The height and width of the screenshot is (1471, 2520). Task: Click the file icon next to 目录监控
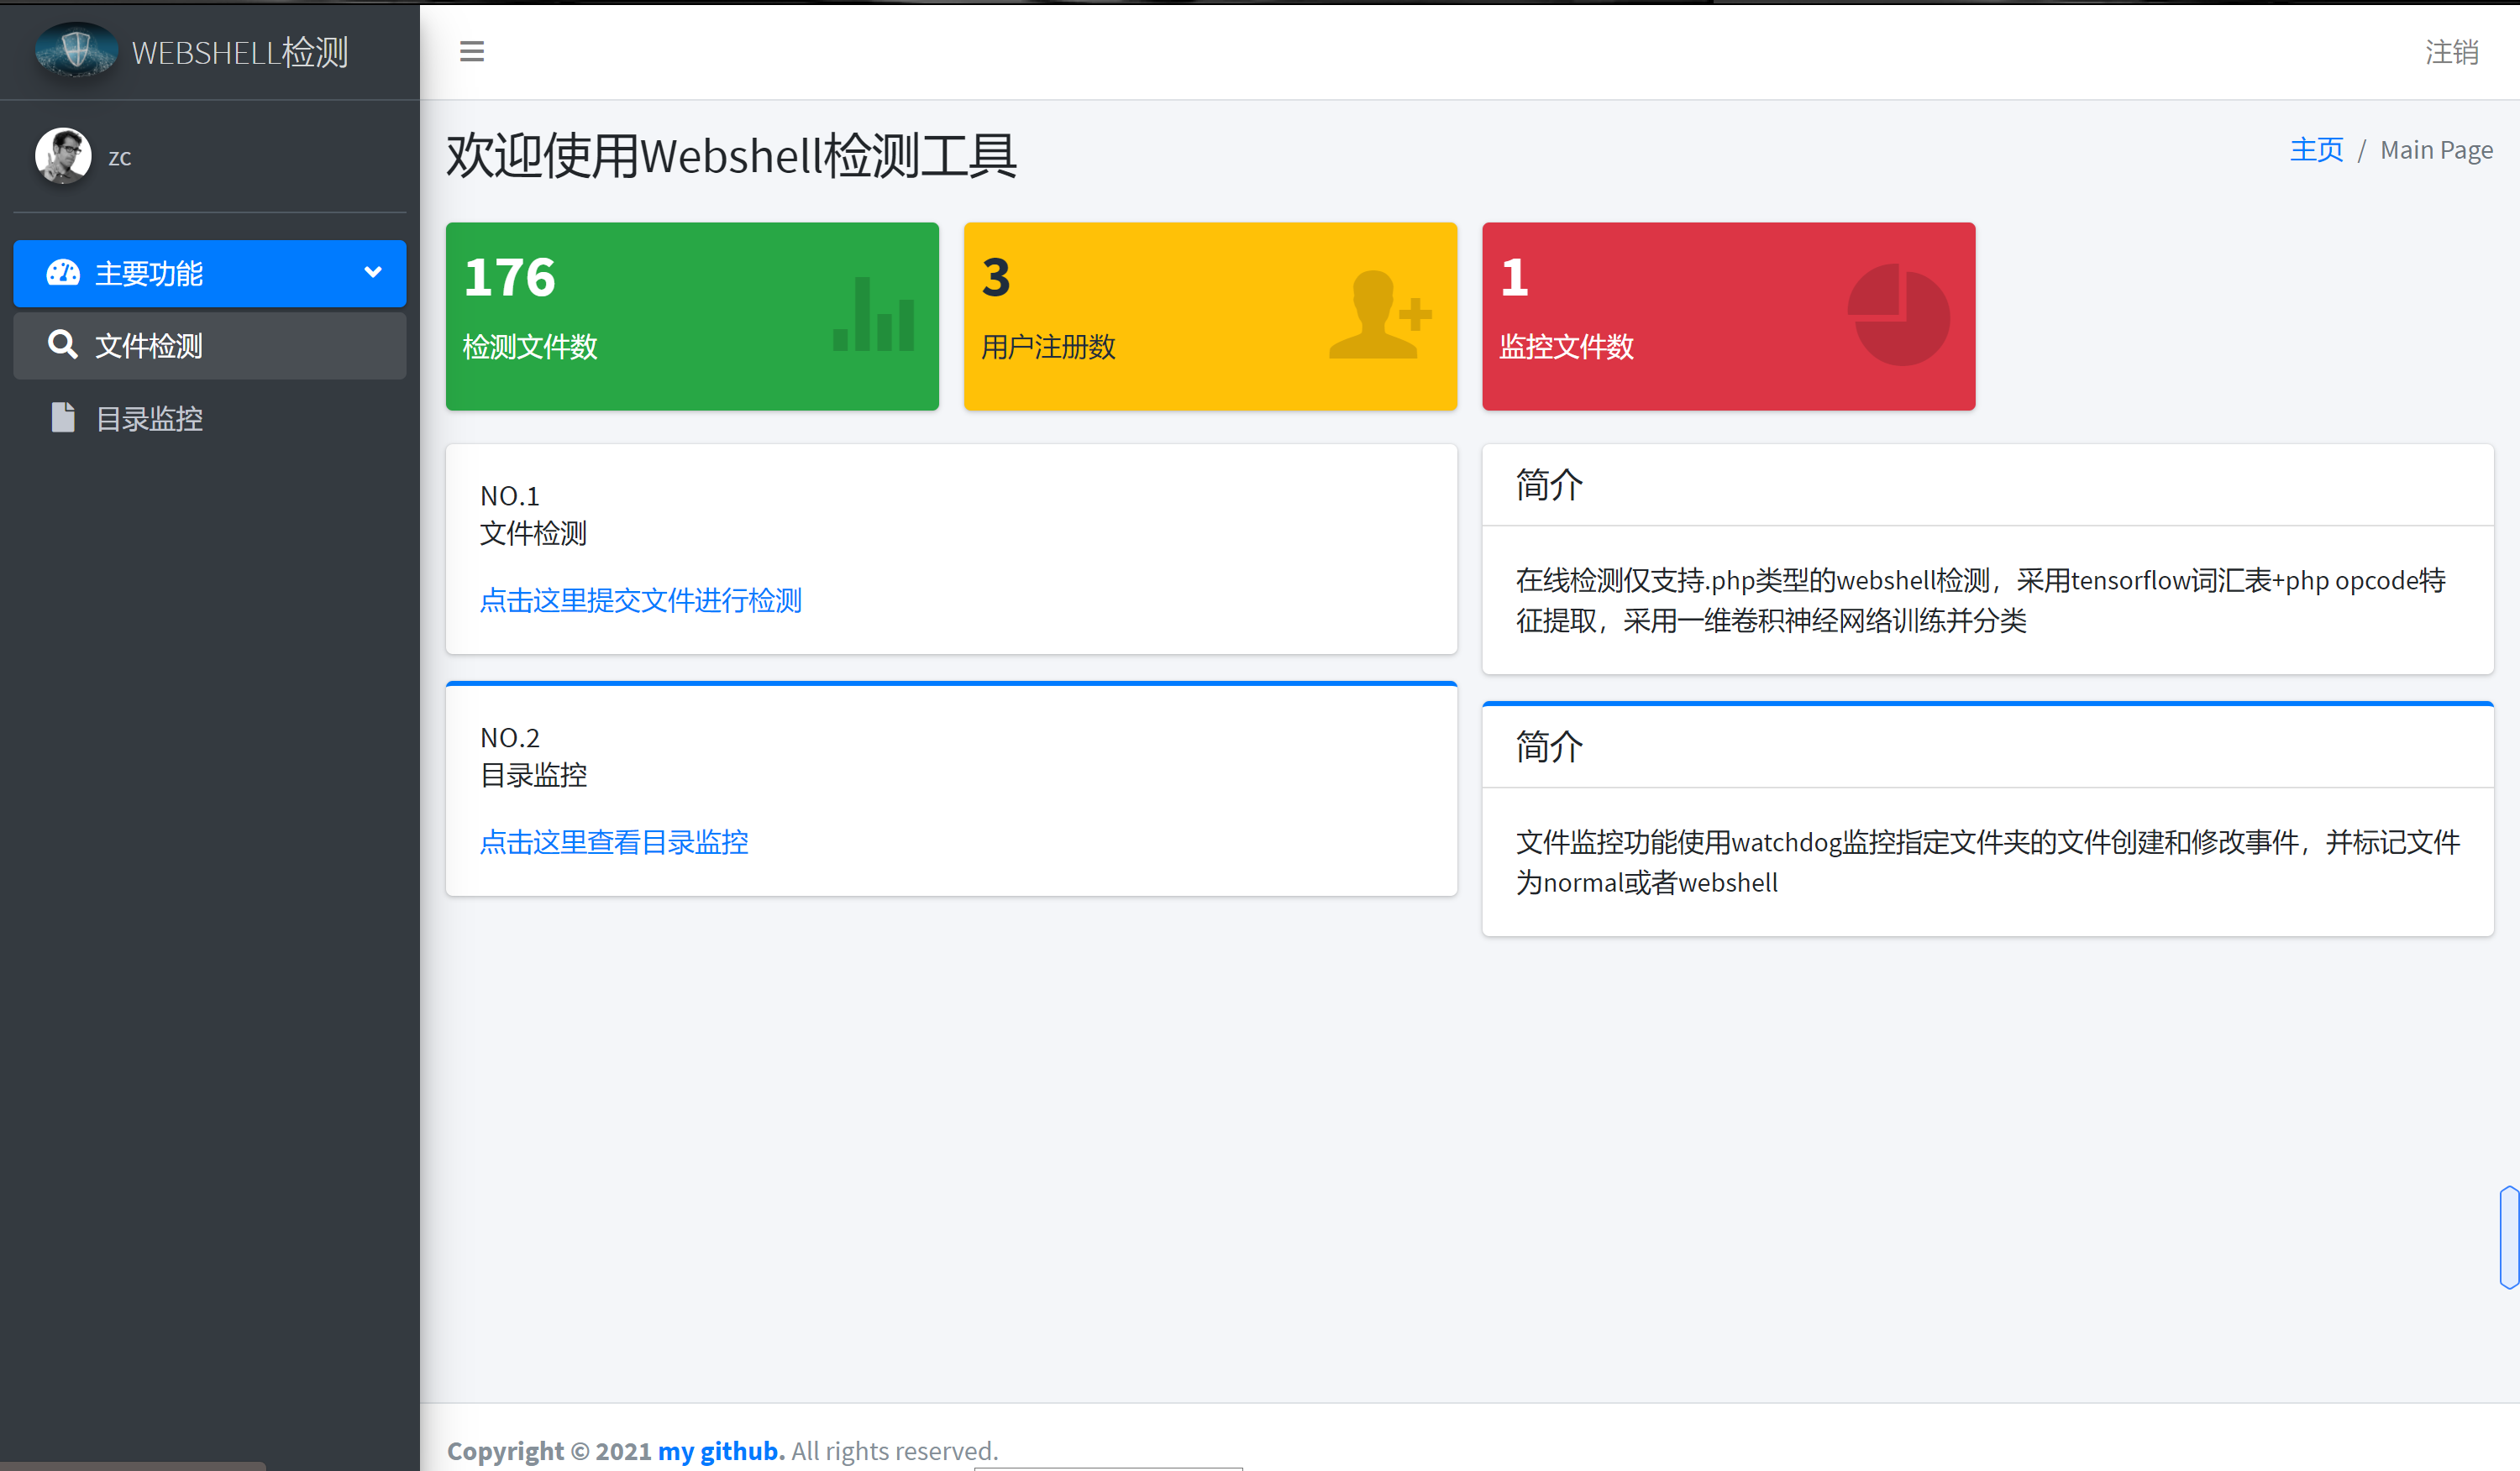coord(63,418)
